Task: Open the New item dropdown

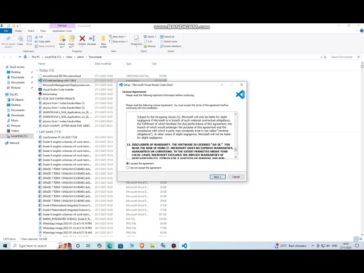Action: (118, 36)
